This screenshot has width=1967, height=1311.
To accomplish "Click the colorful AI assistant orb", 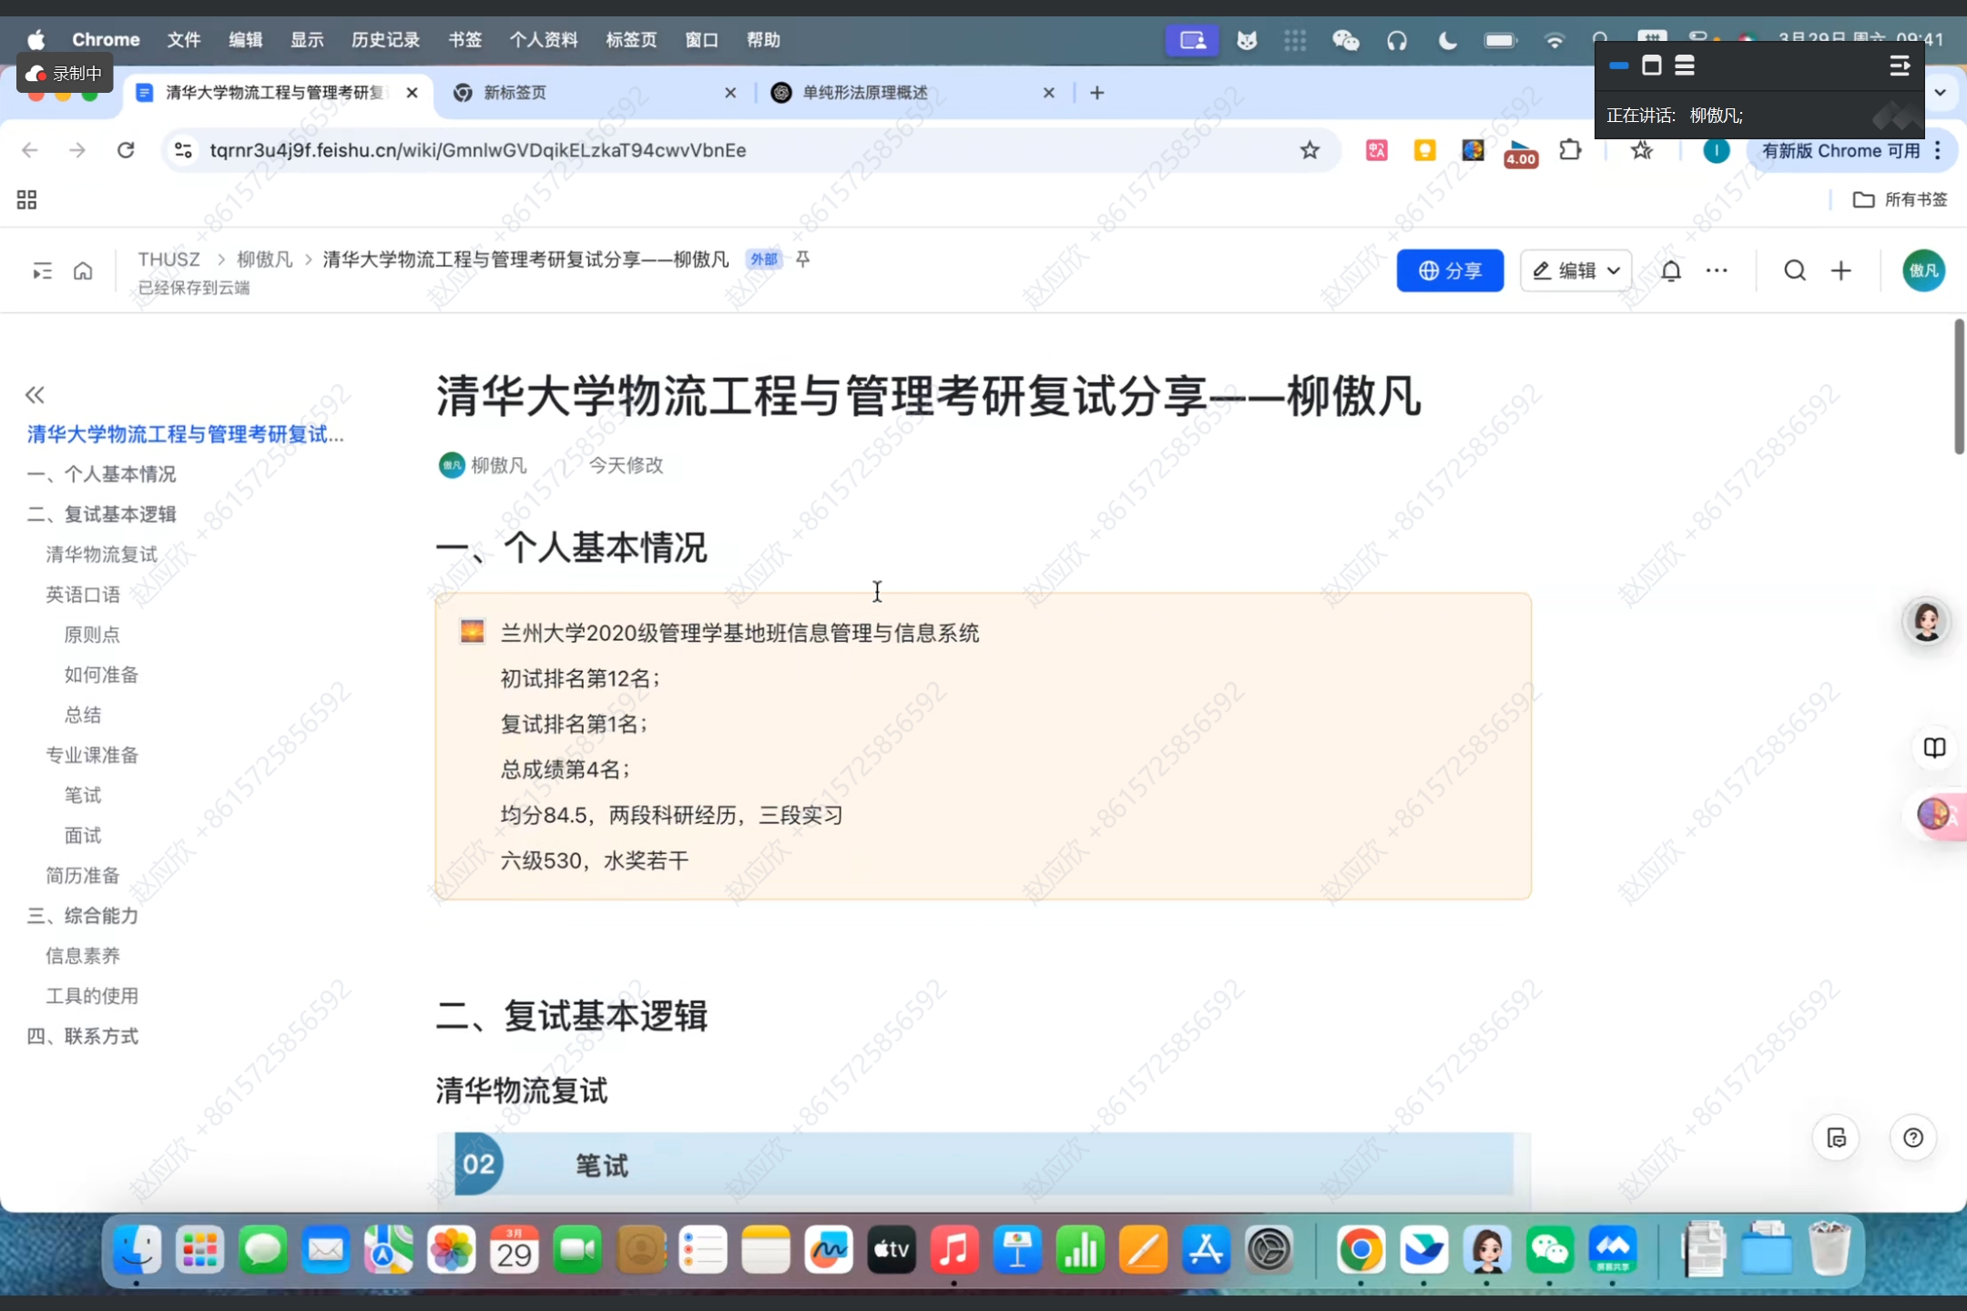I will (x=1934, y=814).
